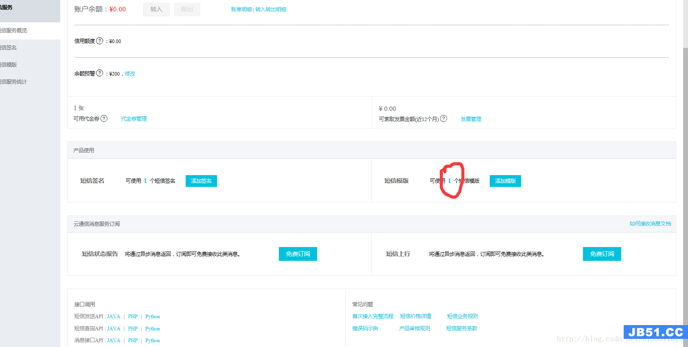The image size is (688, 347).
Task: Click the help icon next to 可用代金券
Action: [104, 118]
